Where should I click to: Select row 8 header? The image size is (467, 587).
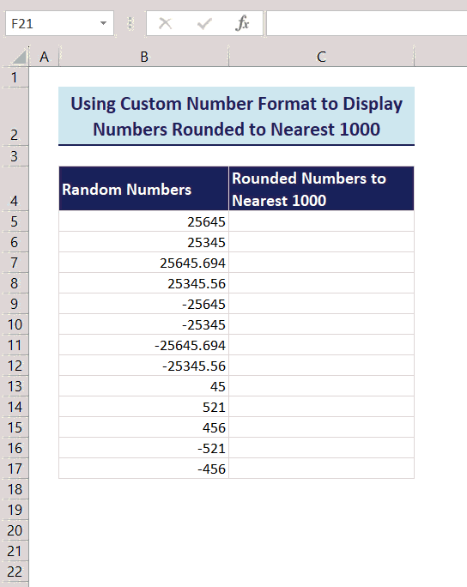[15, 283]
